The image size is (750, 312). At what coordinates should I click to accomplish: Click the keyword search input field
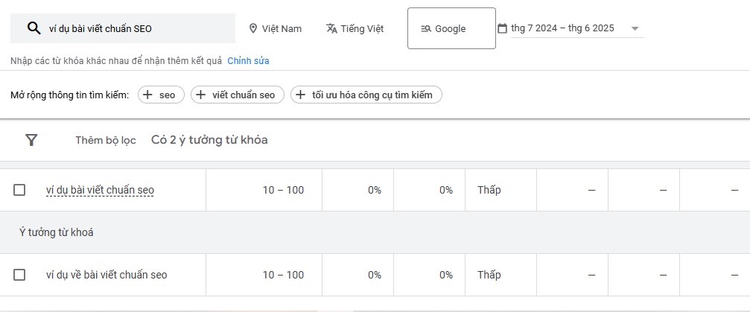coord(123,28)
